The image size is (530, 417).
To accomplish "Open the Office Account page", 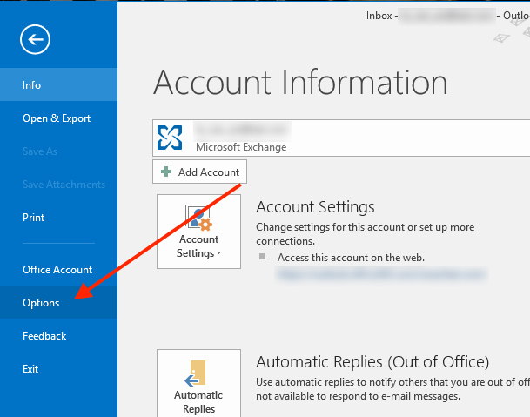I will (x=57, y=270).
